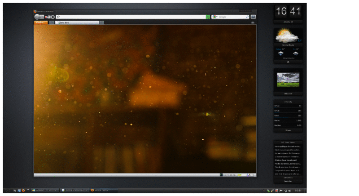Click the toolbar button right of search box
Image resolution: width=359 pixels, height=196 pixels.
(x=253, y=17)
